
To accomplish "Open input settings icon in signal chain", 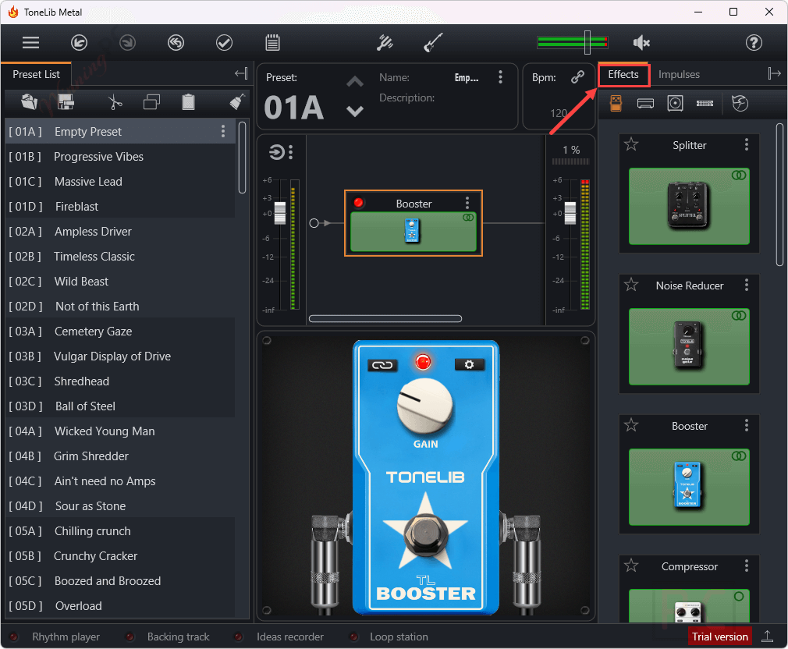I will pyautogui.click(x=276, y=151).
